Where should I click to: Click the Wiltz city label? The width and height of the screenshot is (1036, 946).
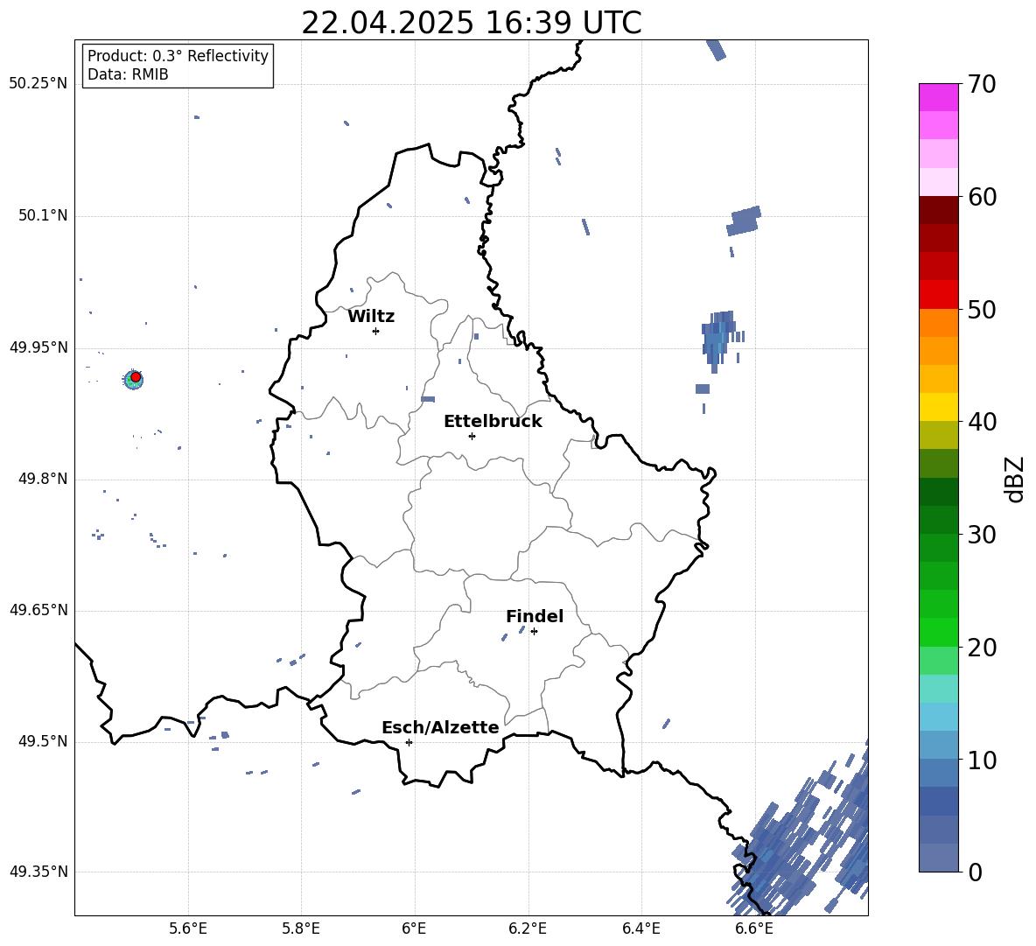(x=371, y=317)
